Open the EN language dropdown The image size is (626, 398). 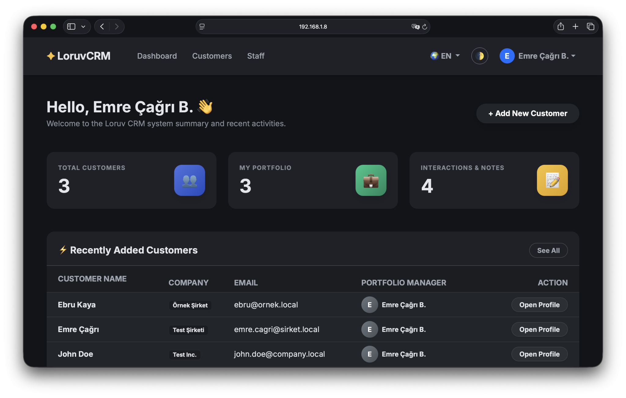click(445, 56)
